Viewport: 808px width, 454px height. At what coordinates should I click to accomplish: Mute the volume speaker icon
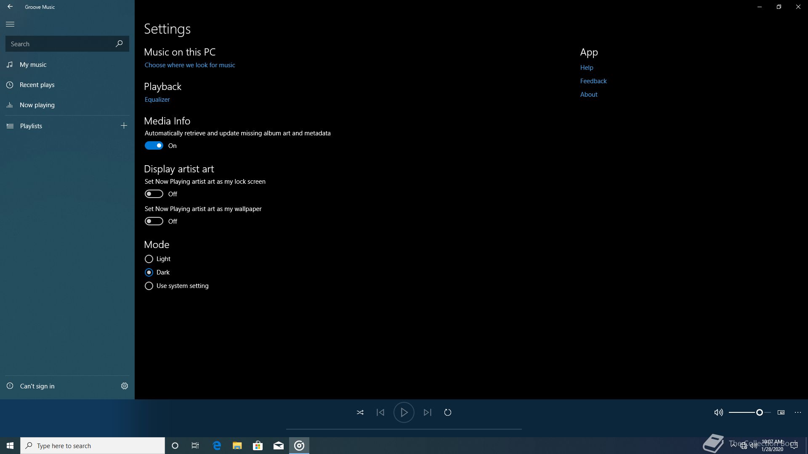718,412
